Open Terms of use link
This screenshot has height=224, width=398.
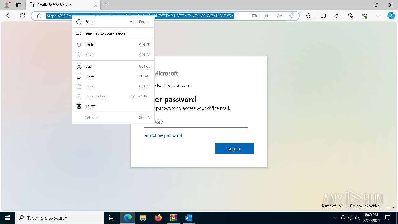point(332,206)
